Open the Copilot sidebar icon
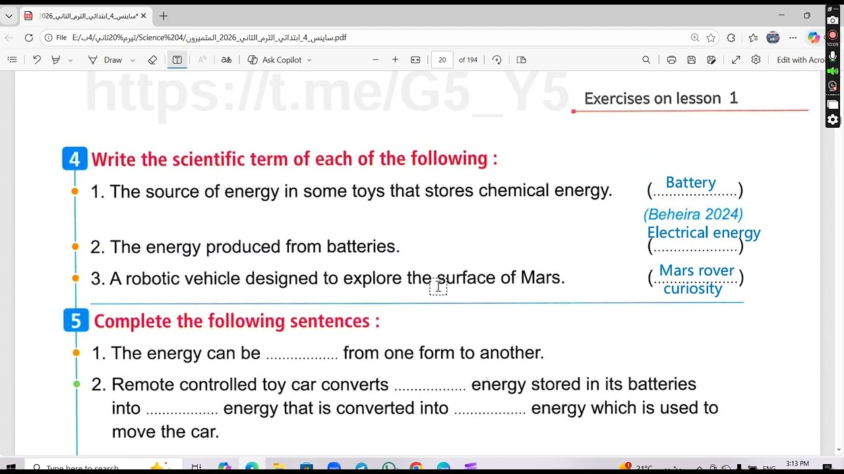The image size is (844, 474). tap(814, 38)
